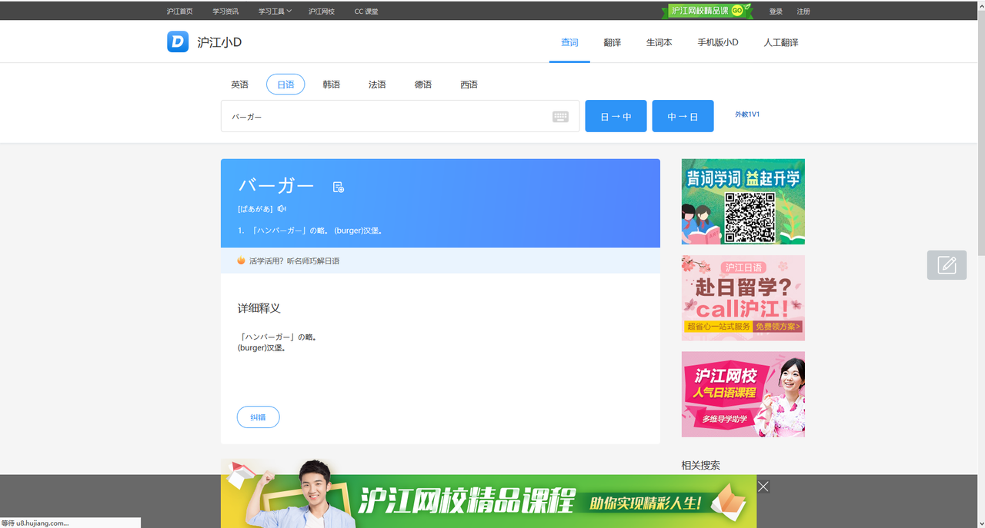The width and height of the screenshot is (985, 528).
Task: Click the 详细释义 heading
Action: pyautogui.click(x=259, y=308)
